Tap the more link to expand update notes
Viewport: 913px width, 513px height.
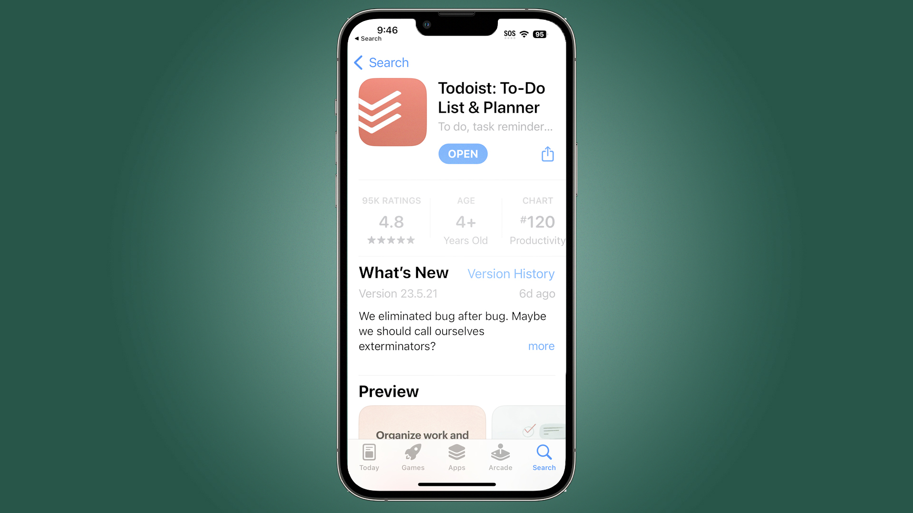pos(541,346)
